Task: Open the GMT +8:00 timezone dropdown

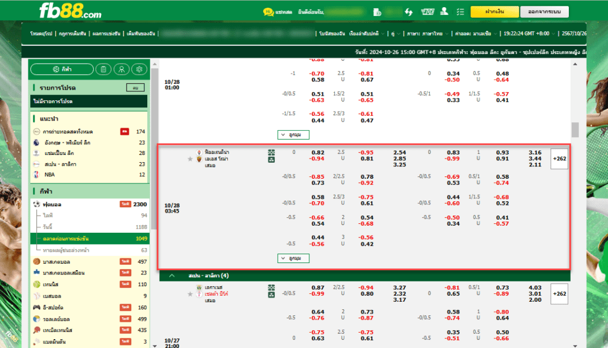Action: point(529,34)
